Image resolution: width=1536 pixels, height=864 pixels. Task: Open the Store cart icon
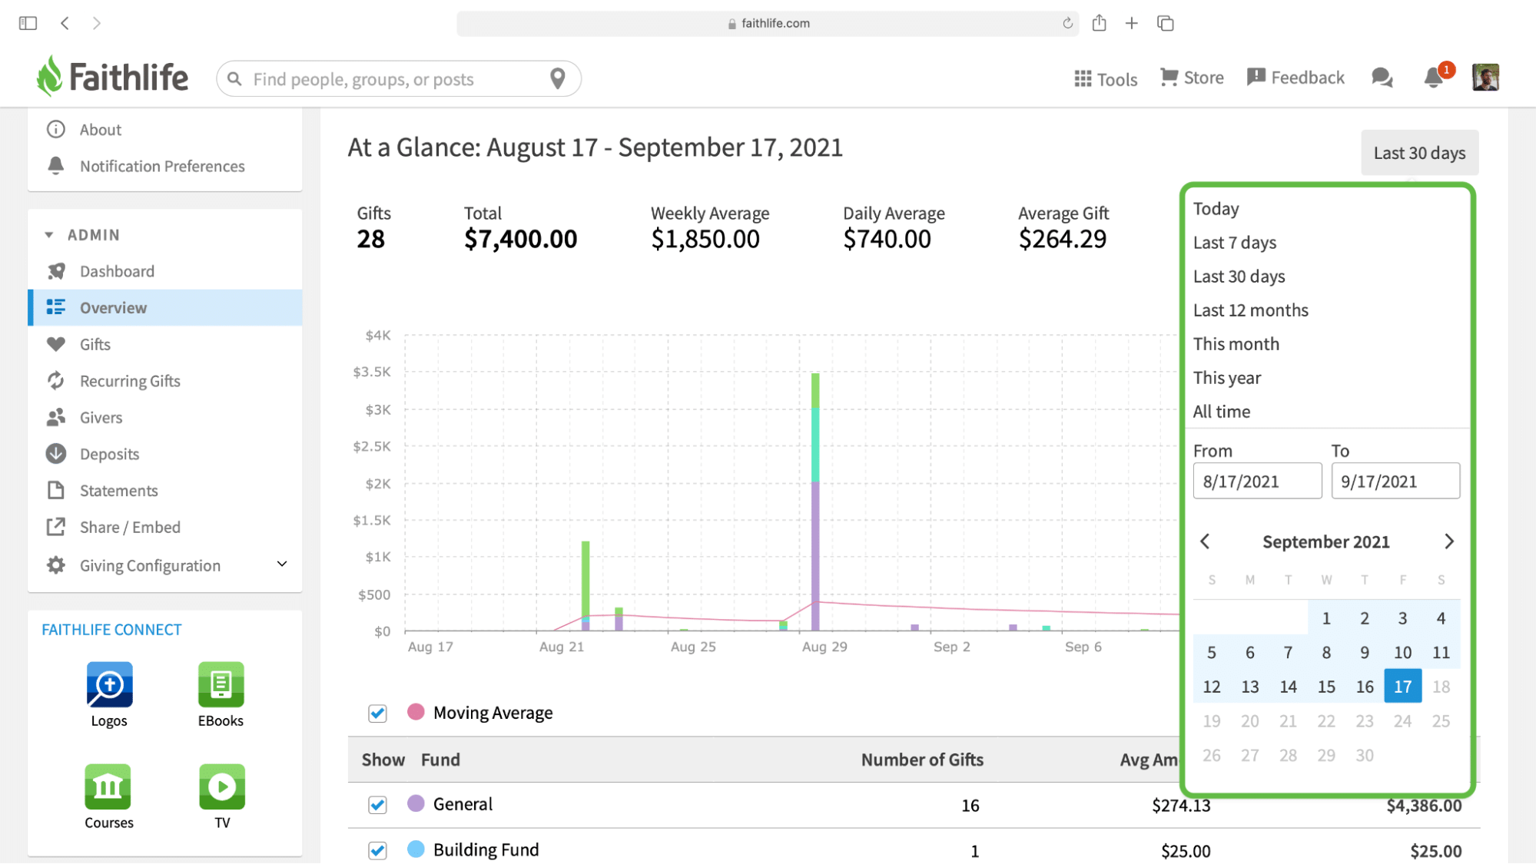point(1169,78)
